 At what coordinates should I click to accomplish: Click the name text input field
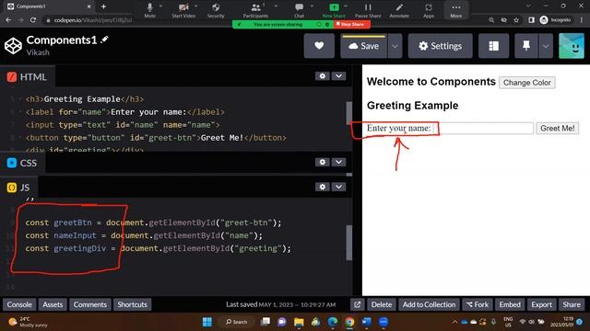483,129
